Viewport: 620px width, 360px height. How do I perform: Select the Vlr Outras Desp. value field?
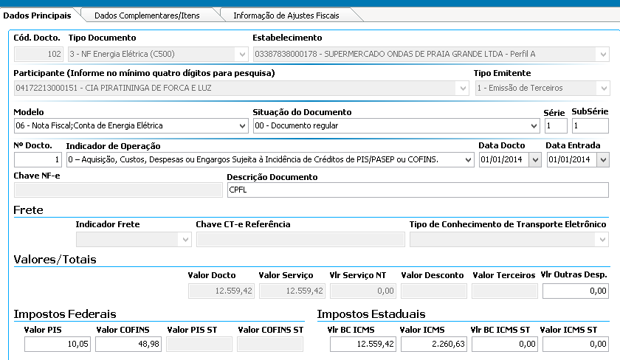(x=576, y=291)
